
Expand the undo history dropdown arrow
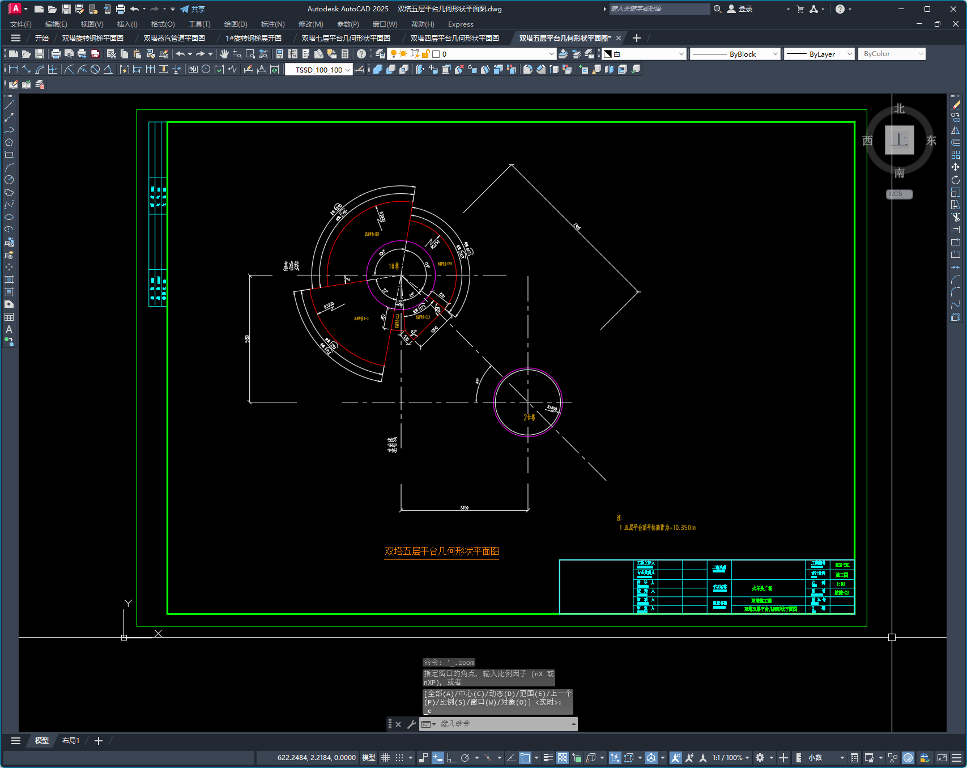click(x=190, y=54)
